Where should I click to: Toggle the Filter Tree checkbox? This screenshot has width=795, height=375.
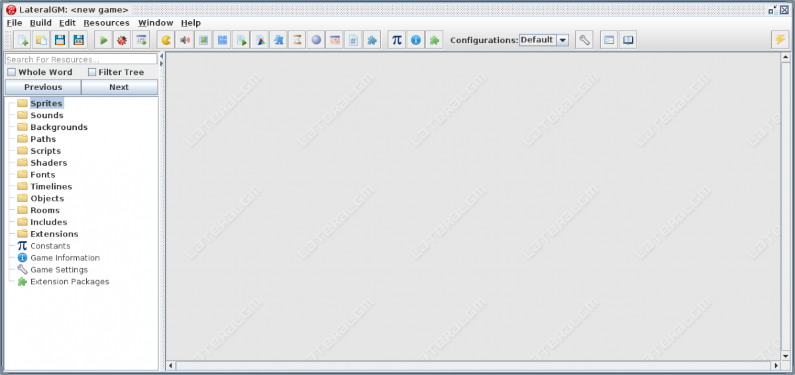(92, 72)
